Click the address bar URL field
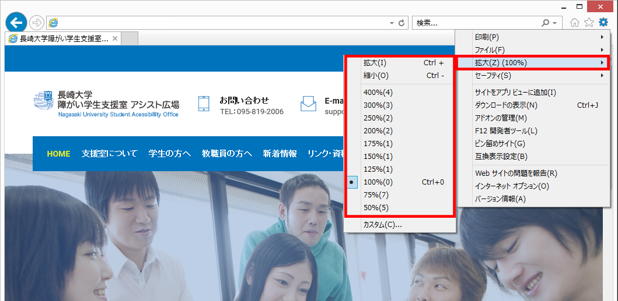The image size is (618, 301). (223, 23)
